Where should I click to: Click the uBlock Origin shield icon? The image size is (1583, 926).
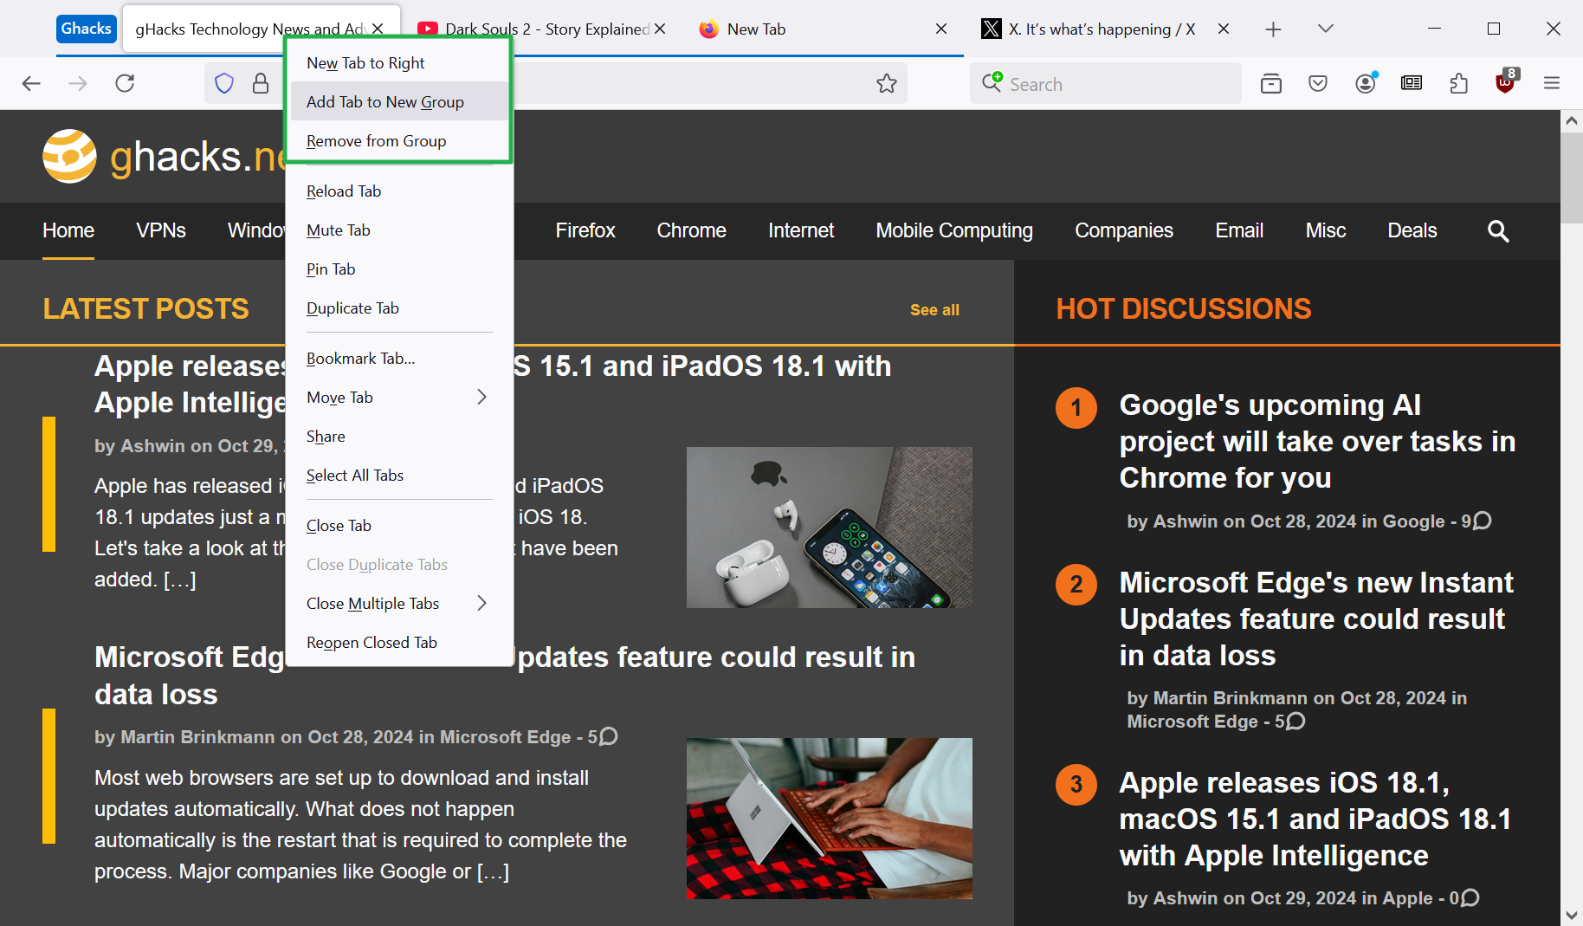[x=1506, y=84]
